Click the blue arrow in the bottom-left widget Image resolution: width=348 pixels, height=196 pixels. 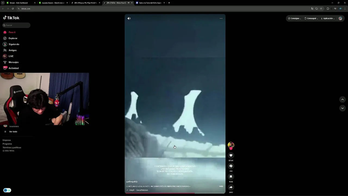click(5, 190)
